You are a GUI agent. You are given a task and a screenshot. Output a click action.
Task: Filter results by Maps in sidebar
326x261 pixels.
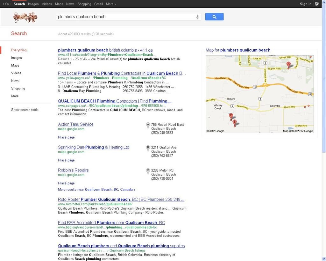click(15, 65)
